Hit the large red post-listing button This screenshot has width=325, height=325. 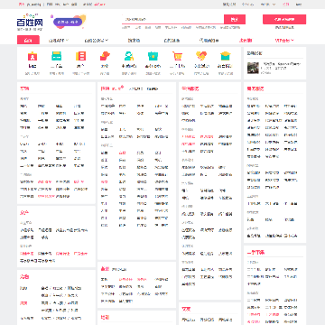pos(284,19)
